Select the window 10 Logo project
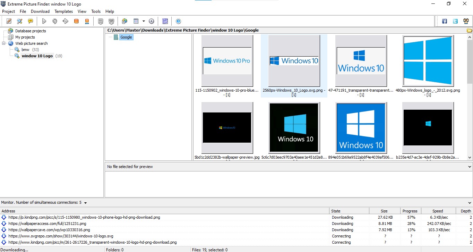 pos(37,56)
